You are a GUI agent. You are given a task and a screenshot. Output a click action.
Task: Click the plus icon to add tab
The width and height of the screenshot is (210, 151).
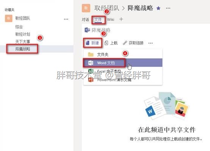121,19
